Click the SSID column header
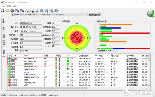 (x=26, y=56)
